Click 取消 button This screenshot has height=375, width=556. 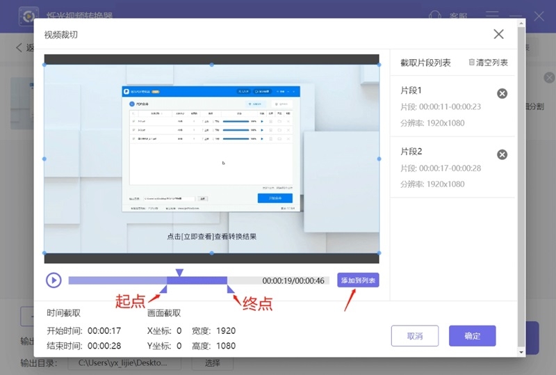tap(415, 335)
